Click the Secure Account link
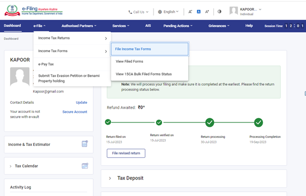 [x=75, y=112]
